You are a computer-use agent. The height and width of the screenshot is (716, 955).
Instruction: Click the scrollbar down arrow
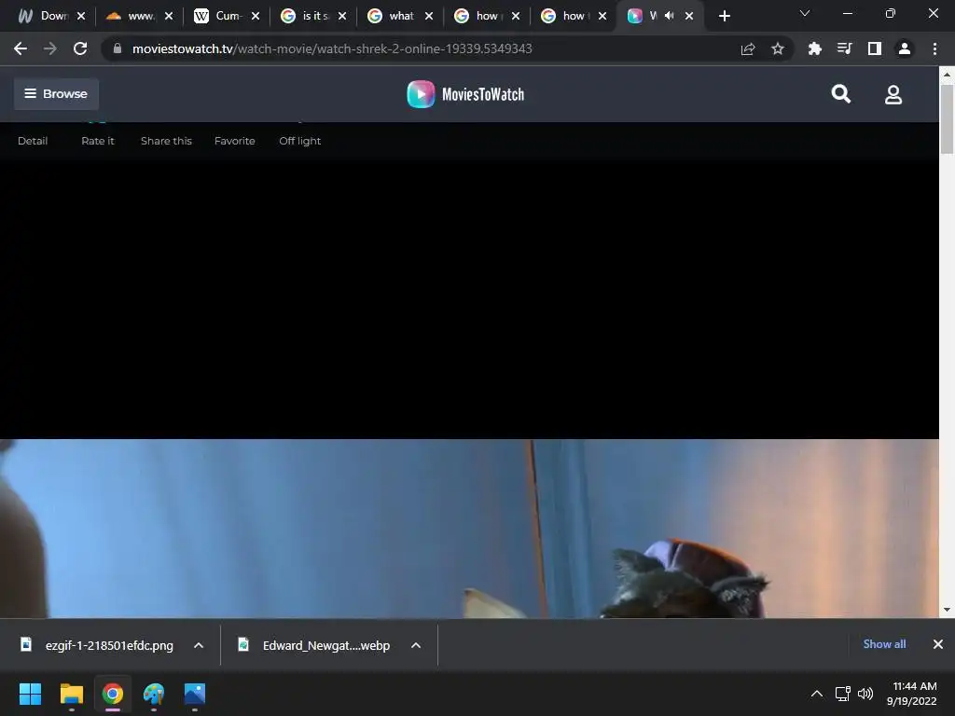[947, 610]
